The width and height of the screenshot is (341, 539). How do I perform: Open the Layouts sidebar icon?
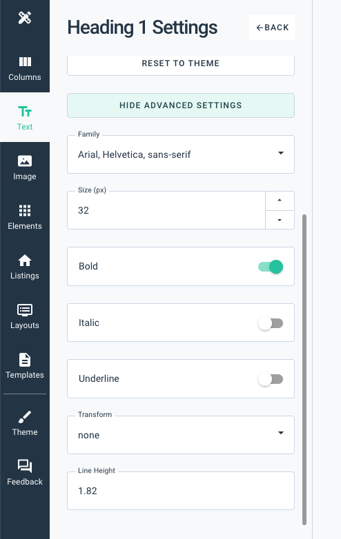tap(25, 310)
